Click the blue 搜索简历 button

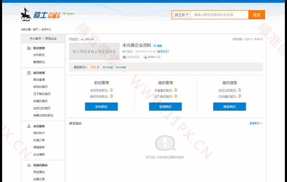[230, 107]
